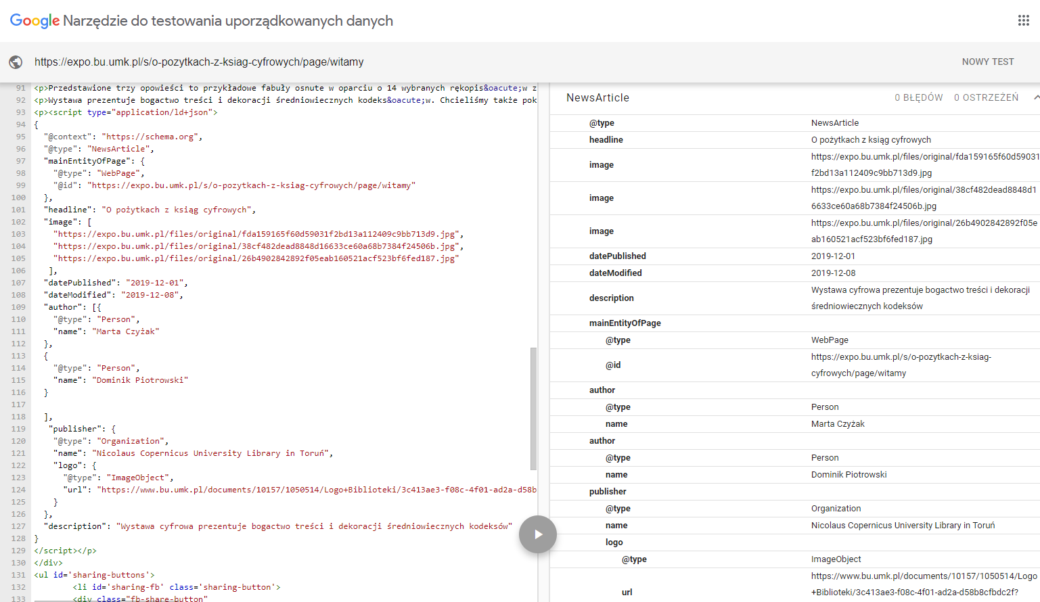The image size is (1040, 602).
Task: Click the "@context" line in source code
Action: (x=123, y=137)
